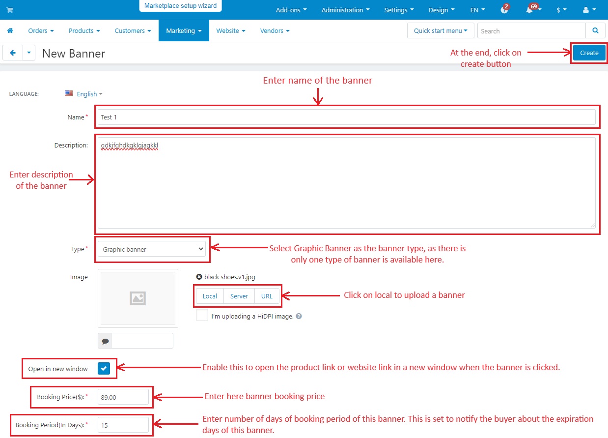The image size is (608, 438).
Task: Enable I'm uploading a HiDPI image checkbox
Action: (x=202, y=316)
